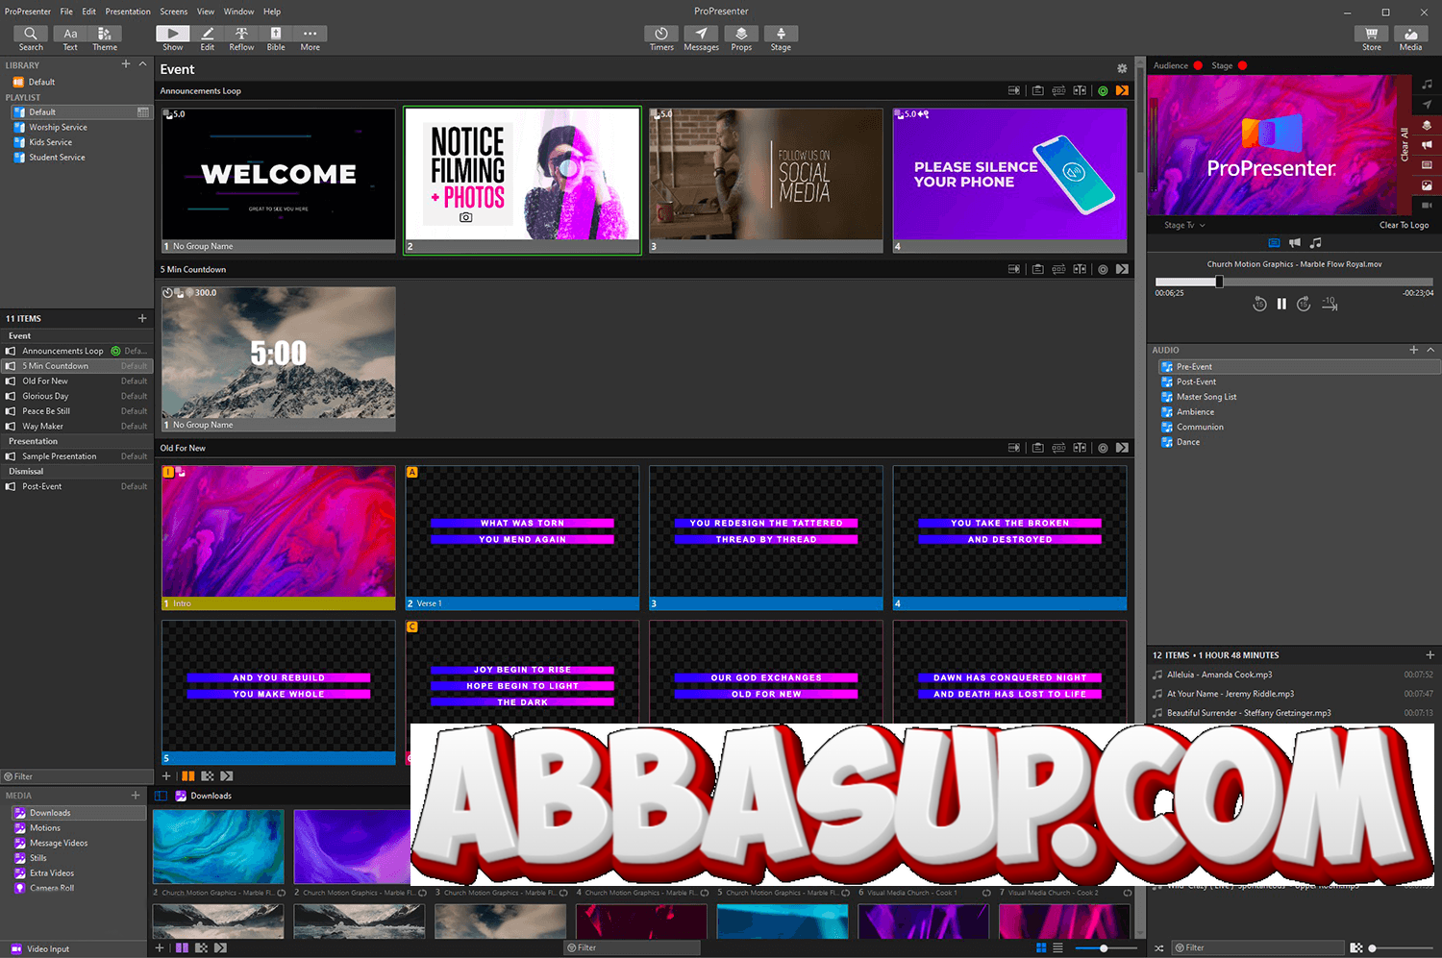Open the Event settings gear
The image size is (1442, 958).
click(1122, 69)
